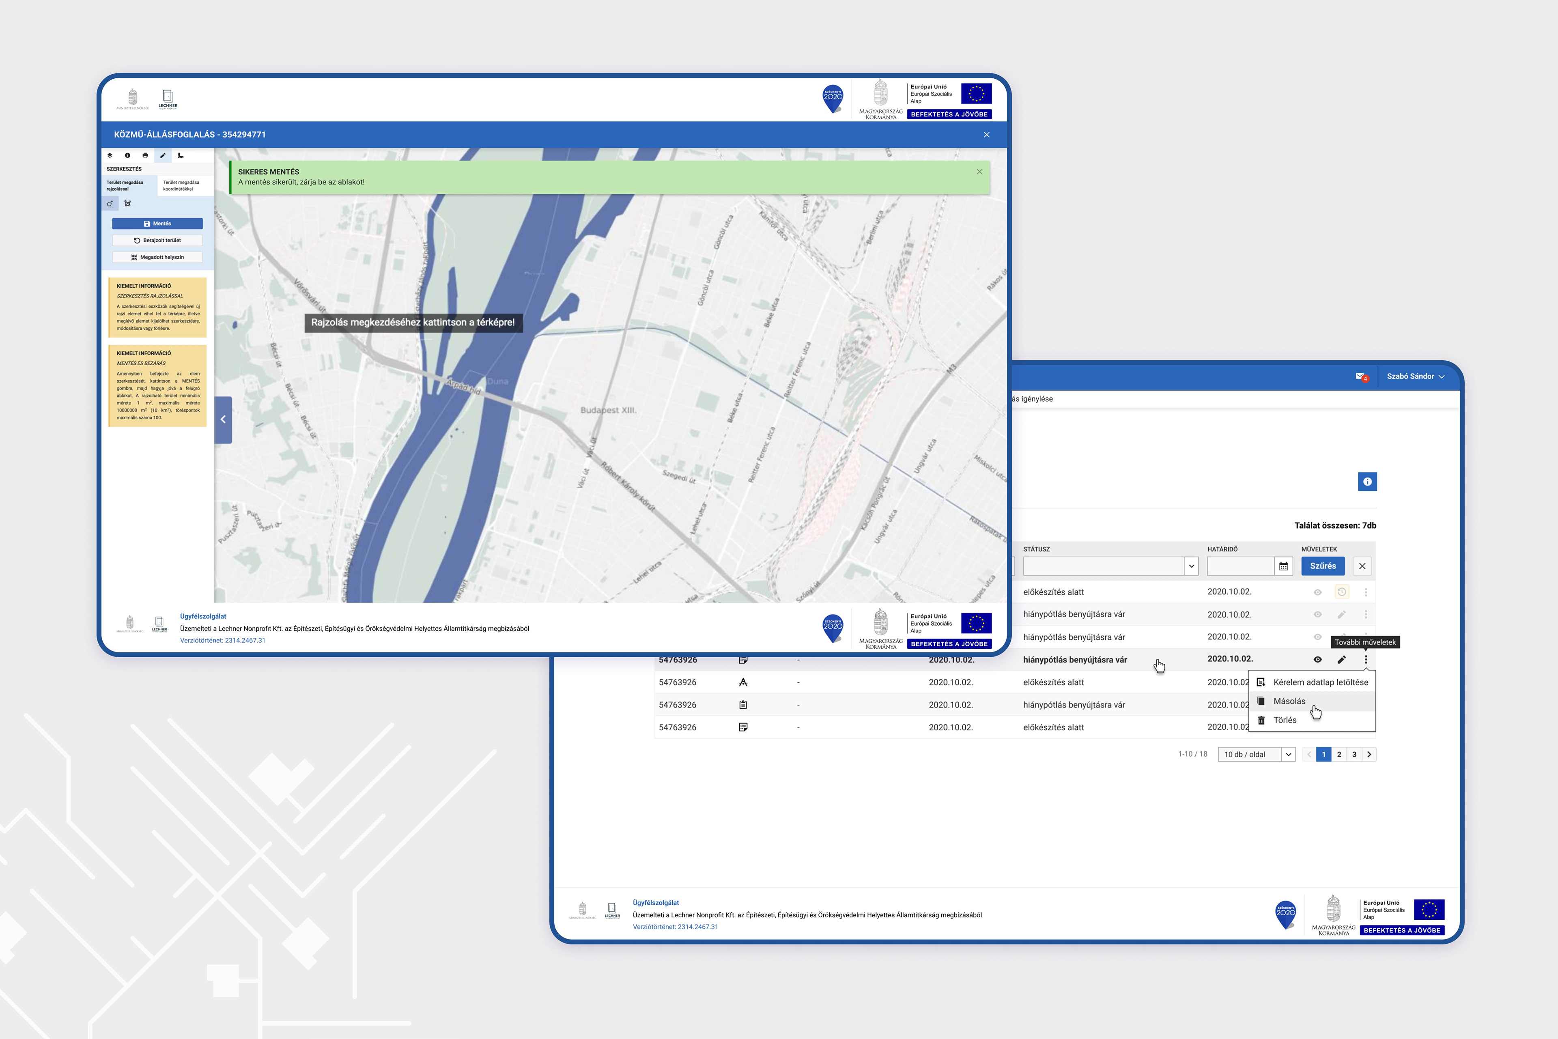Open the mail notifications icon
1558x1039 pixels.
click(1360, 376)
